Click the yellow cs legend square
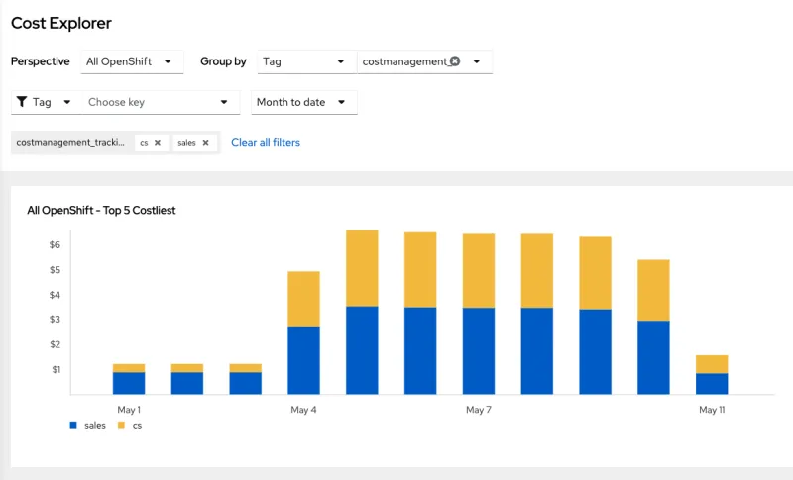 (121, 425)
